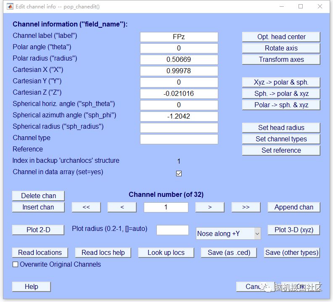Image resolution: width=333 pixels, height=302 pixels.
Task: Go to next channel with >
Action: pyautogui.click(x=210, y=207)
